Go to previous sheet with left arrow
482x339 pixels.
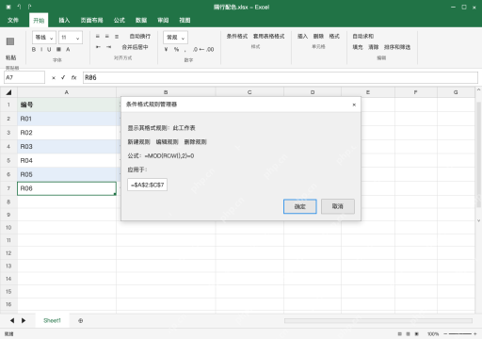pos(12,320)
